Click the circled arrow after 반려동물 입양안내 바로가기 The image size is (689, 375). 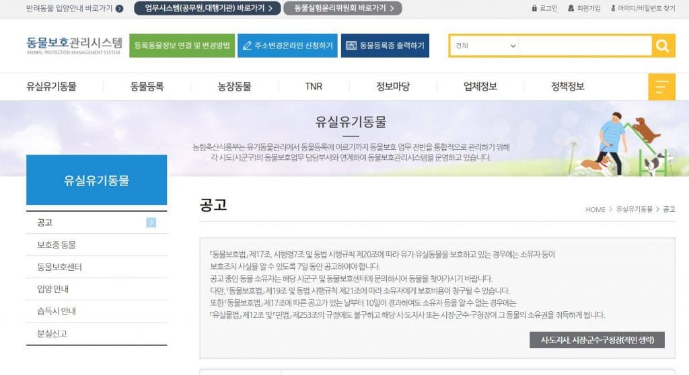click(x=119, y=8)
